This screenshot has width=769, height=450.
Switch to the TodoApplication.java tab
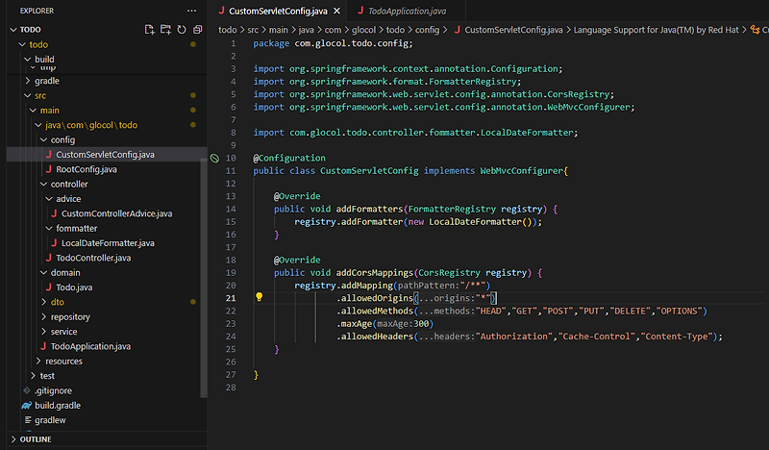point(408,11)
